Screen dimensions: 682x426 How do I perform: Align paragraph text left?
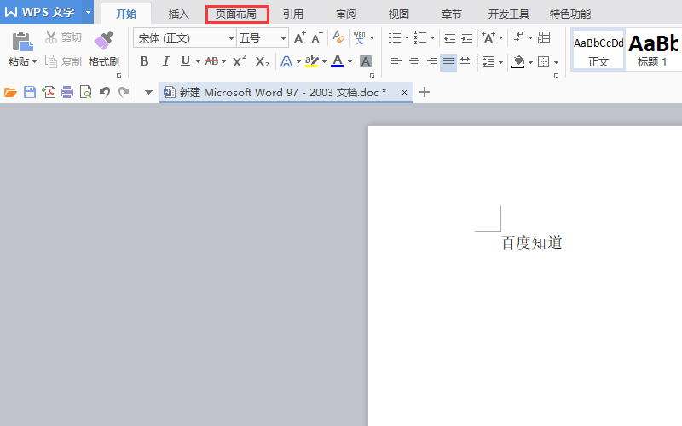click(x=396, y=62)
